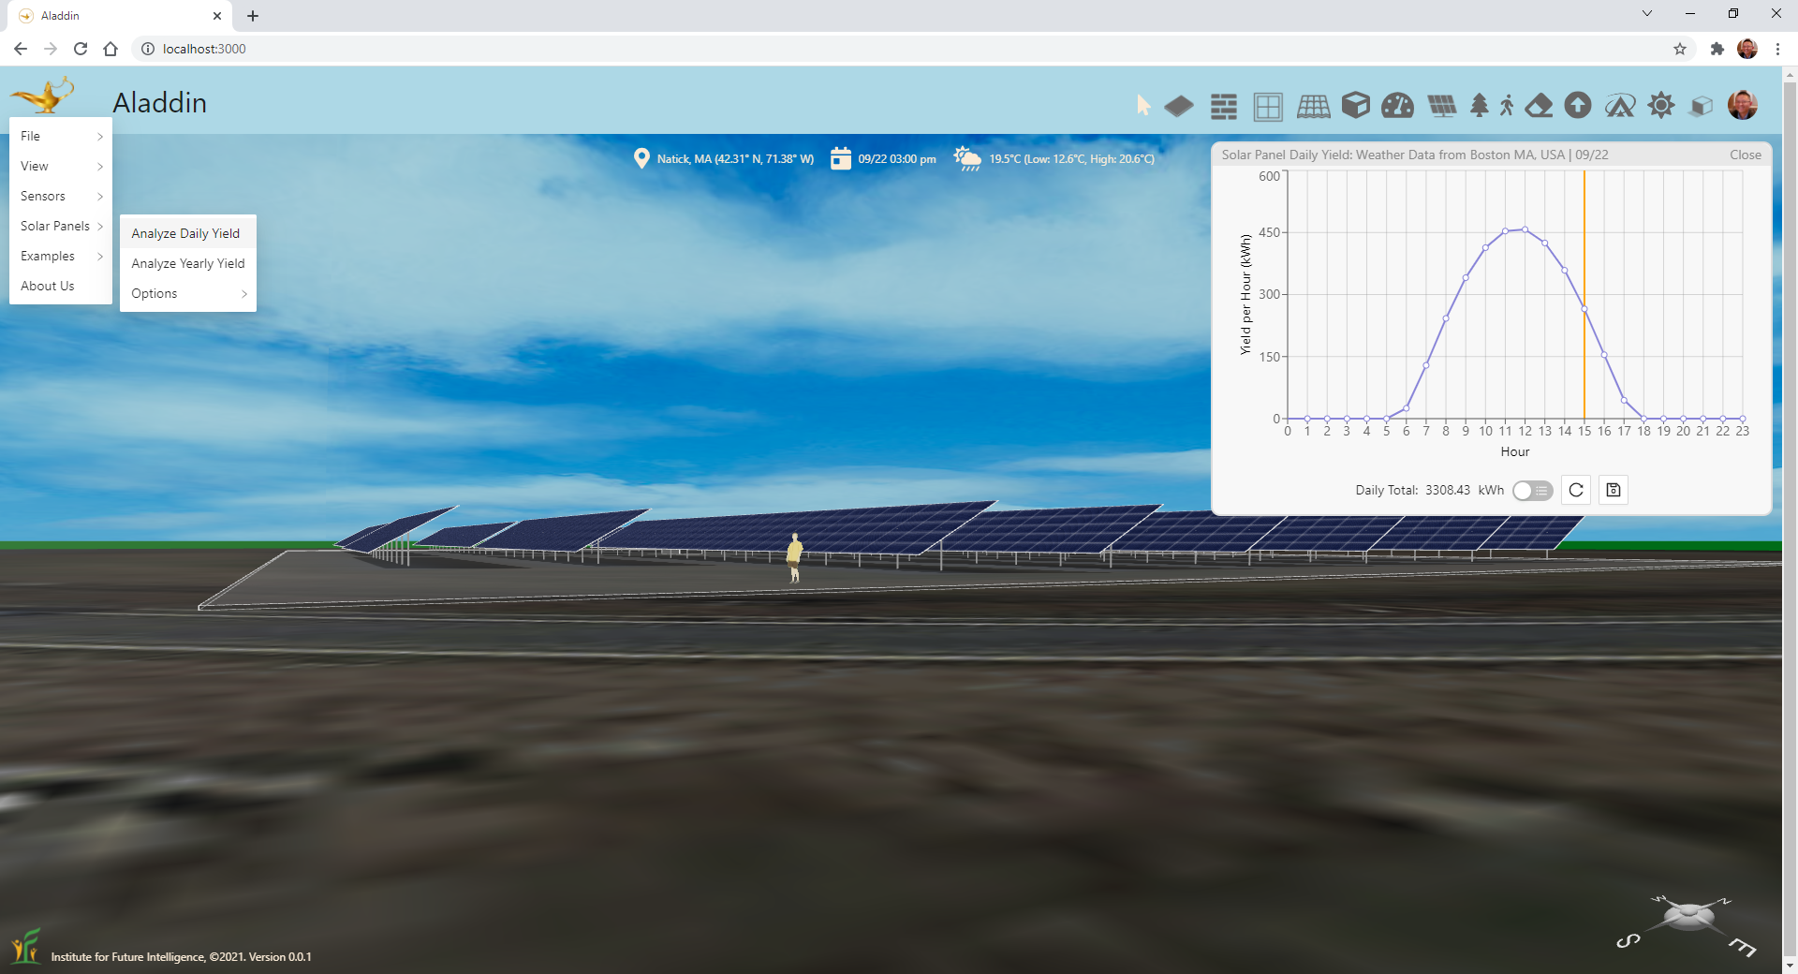Select the solar panel tool

click(x=1442, y=106)
